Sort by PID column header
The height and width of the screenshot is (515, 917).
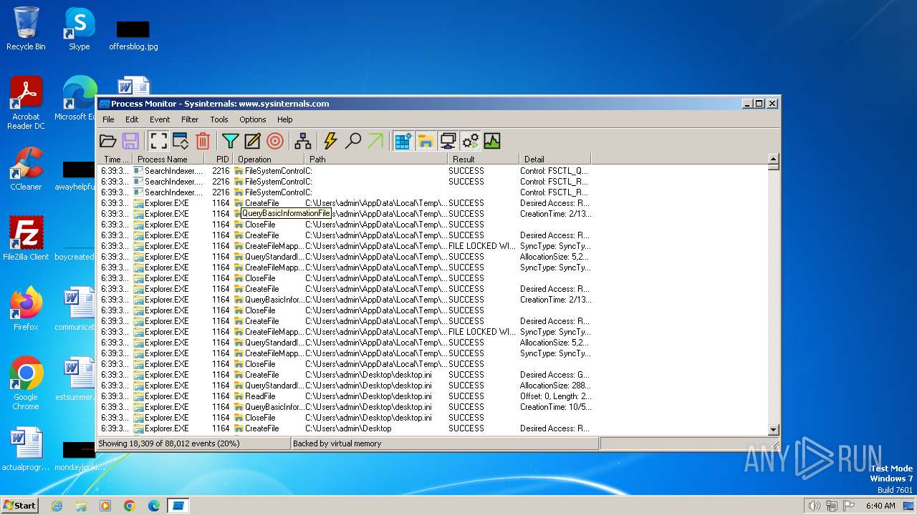(x=219, y=159)
